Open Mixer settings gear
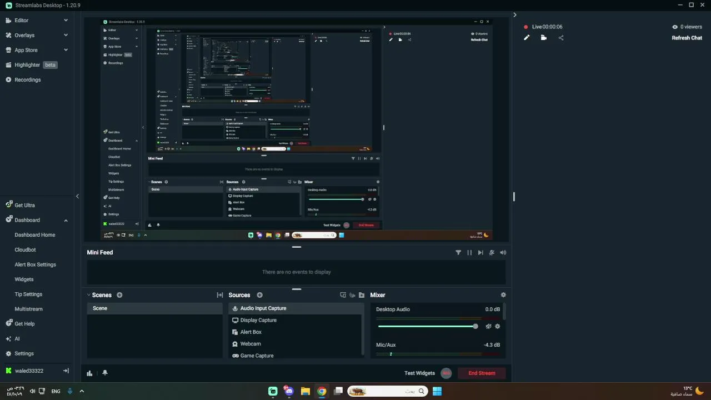Viewport: 711px width, 400px height. (503, 295)
